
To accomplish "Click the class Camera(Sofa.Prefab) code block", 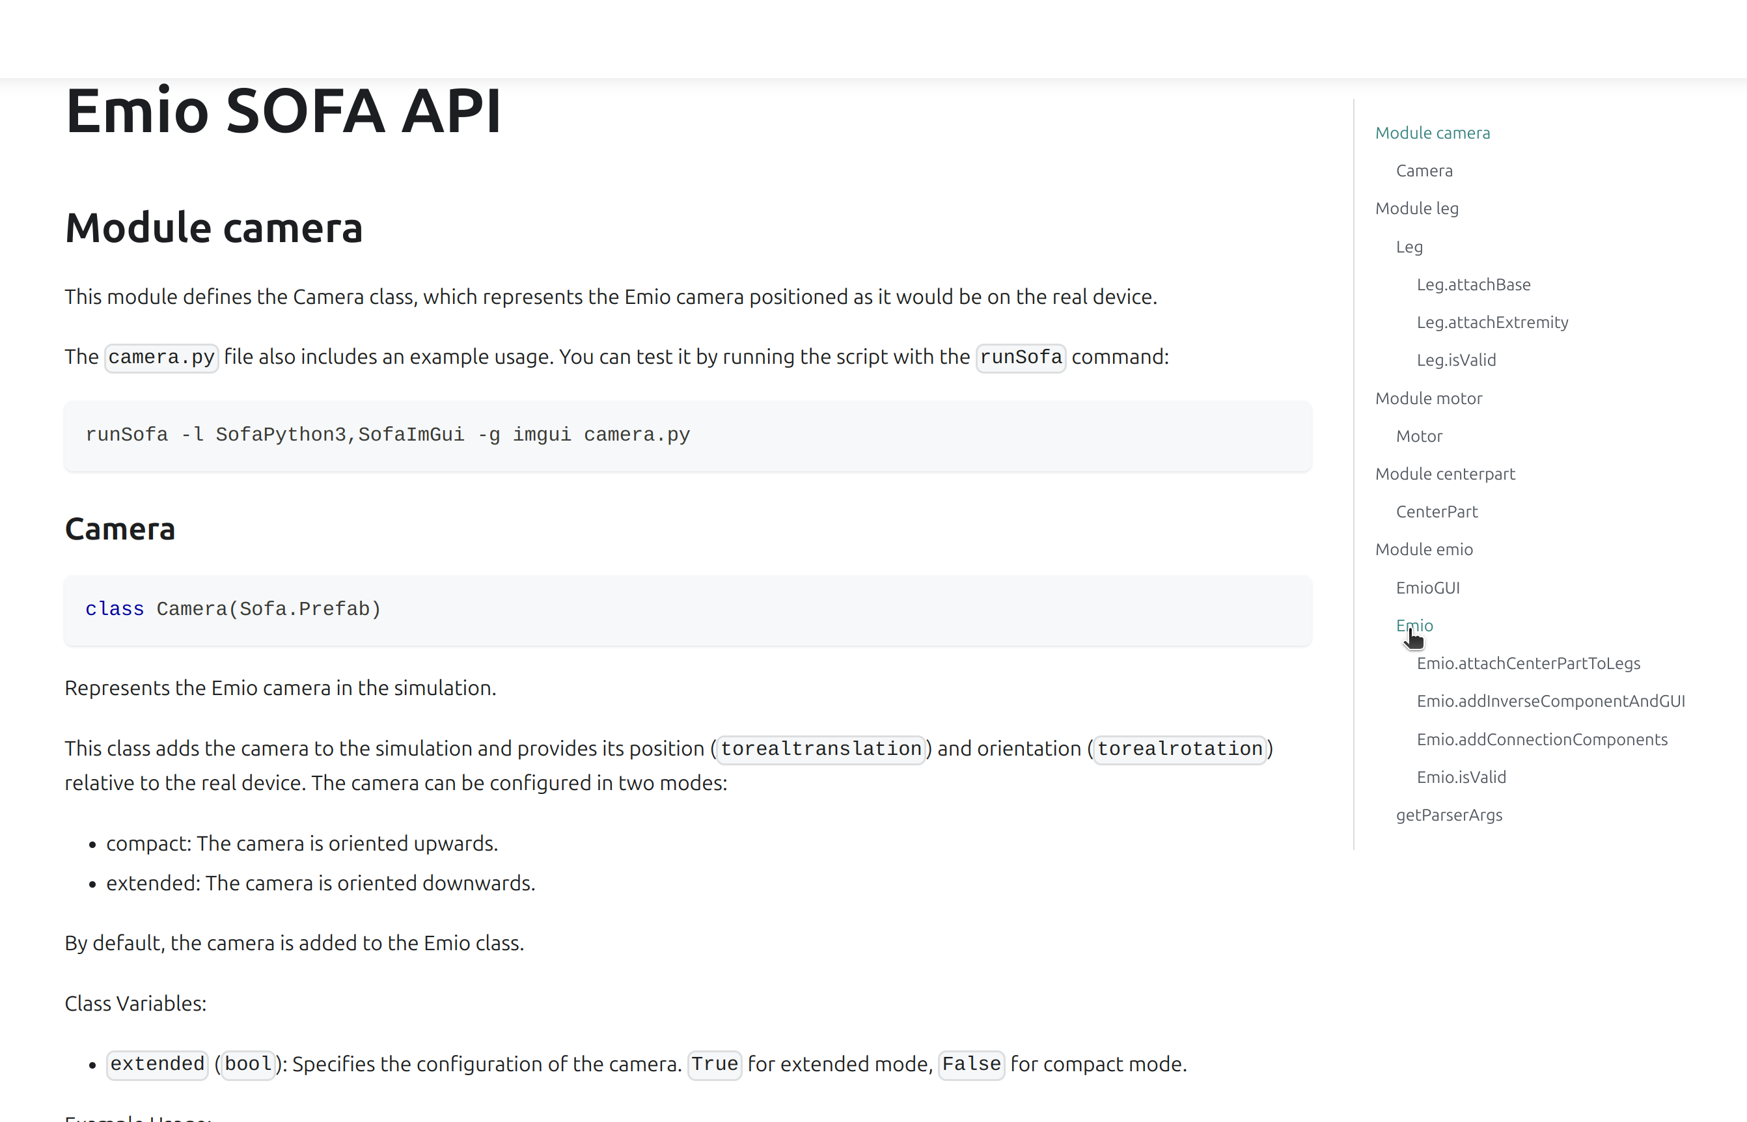I will pyautogui.click(x=687, y=609).
